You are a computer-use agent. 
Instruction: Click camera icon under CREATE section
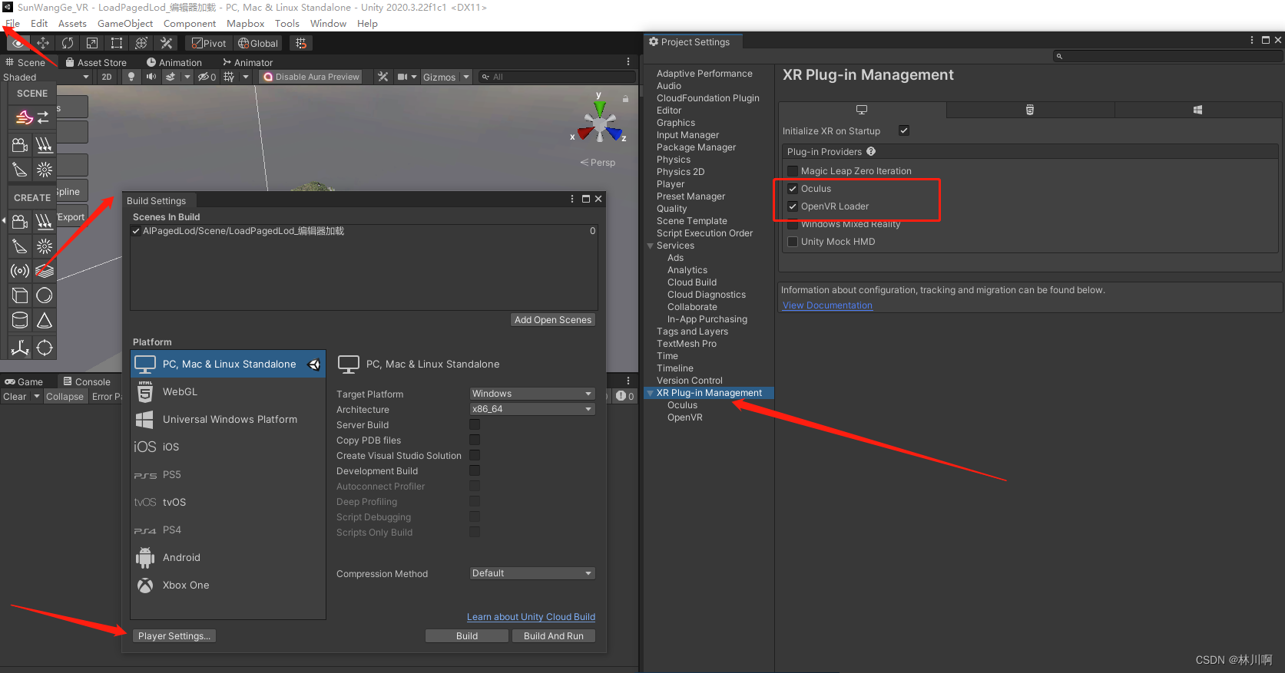(20, 222)
